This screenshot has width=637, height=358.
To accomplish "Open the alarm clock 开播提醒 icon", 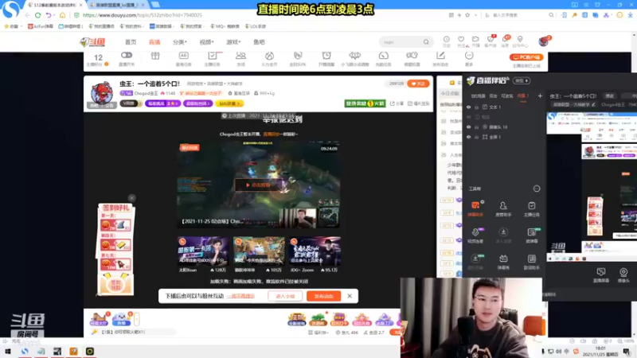I will pyautogui.click(x=326, y=56).
